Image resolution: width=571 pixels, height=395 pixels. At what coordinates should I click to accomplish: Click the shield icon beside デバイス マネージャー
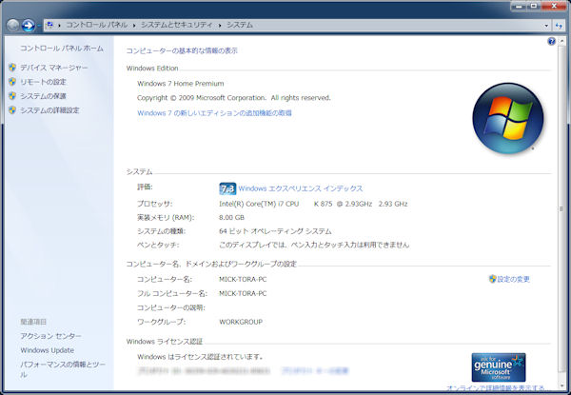pos(12,69)
